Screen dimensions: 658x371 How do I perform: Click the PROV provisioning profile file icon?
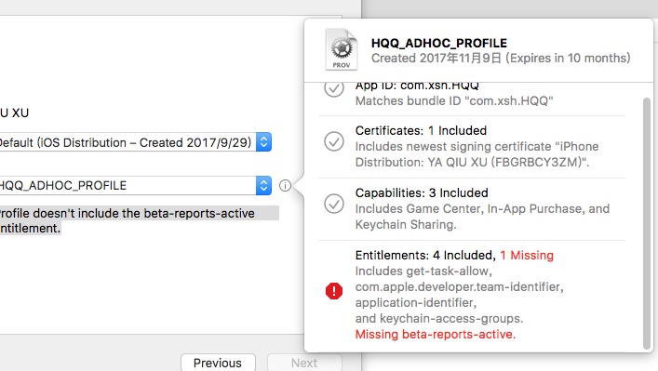click(x=342, y=49)
